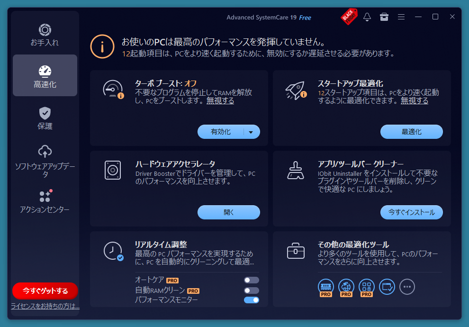Click ライセンスをお持ちの方は link
The width and height of the screenshot is (469, 327).
click(x=45, y=307)
